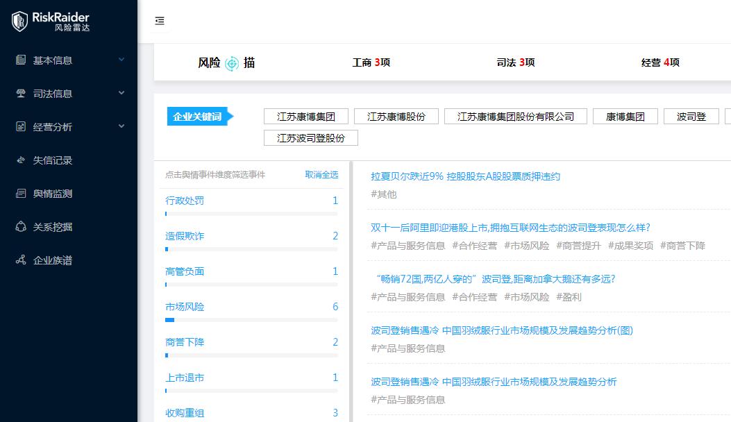
Task: Toggle the 市场风险 event filter
Action: [186, 306]
